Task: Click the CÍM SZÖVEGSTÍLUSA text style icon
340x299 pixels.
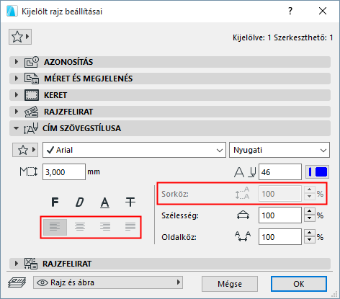Action: [31, 128]
